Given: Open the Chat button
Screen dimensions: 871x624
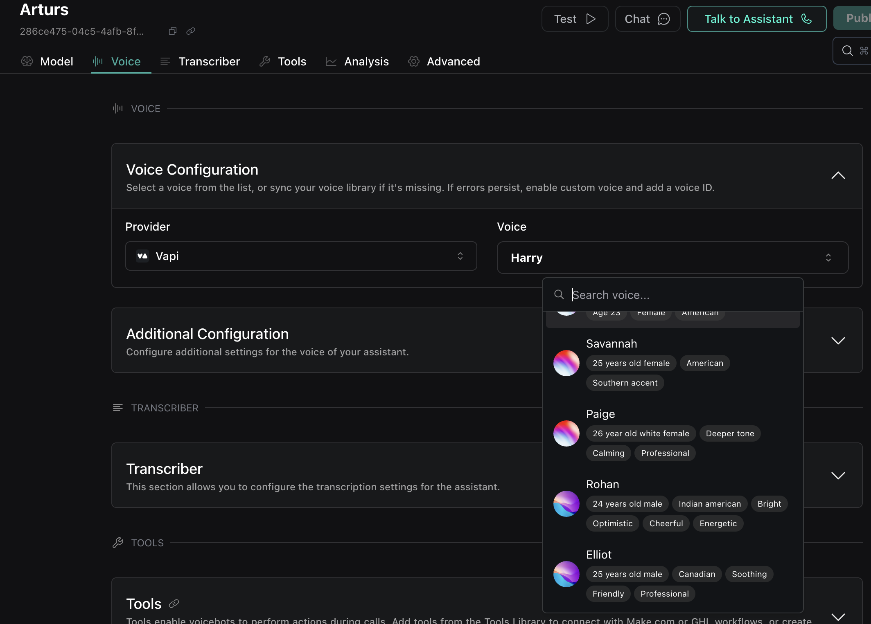Looking at the screenshot, I should point(647,19).
